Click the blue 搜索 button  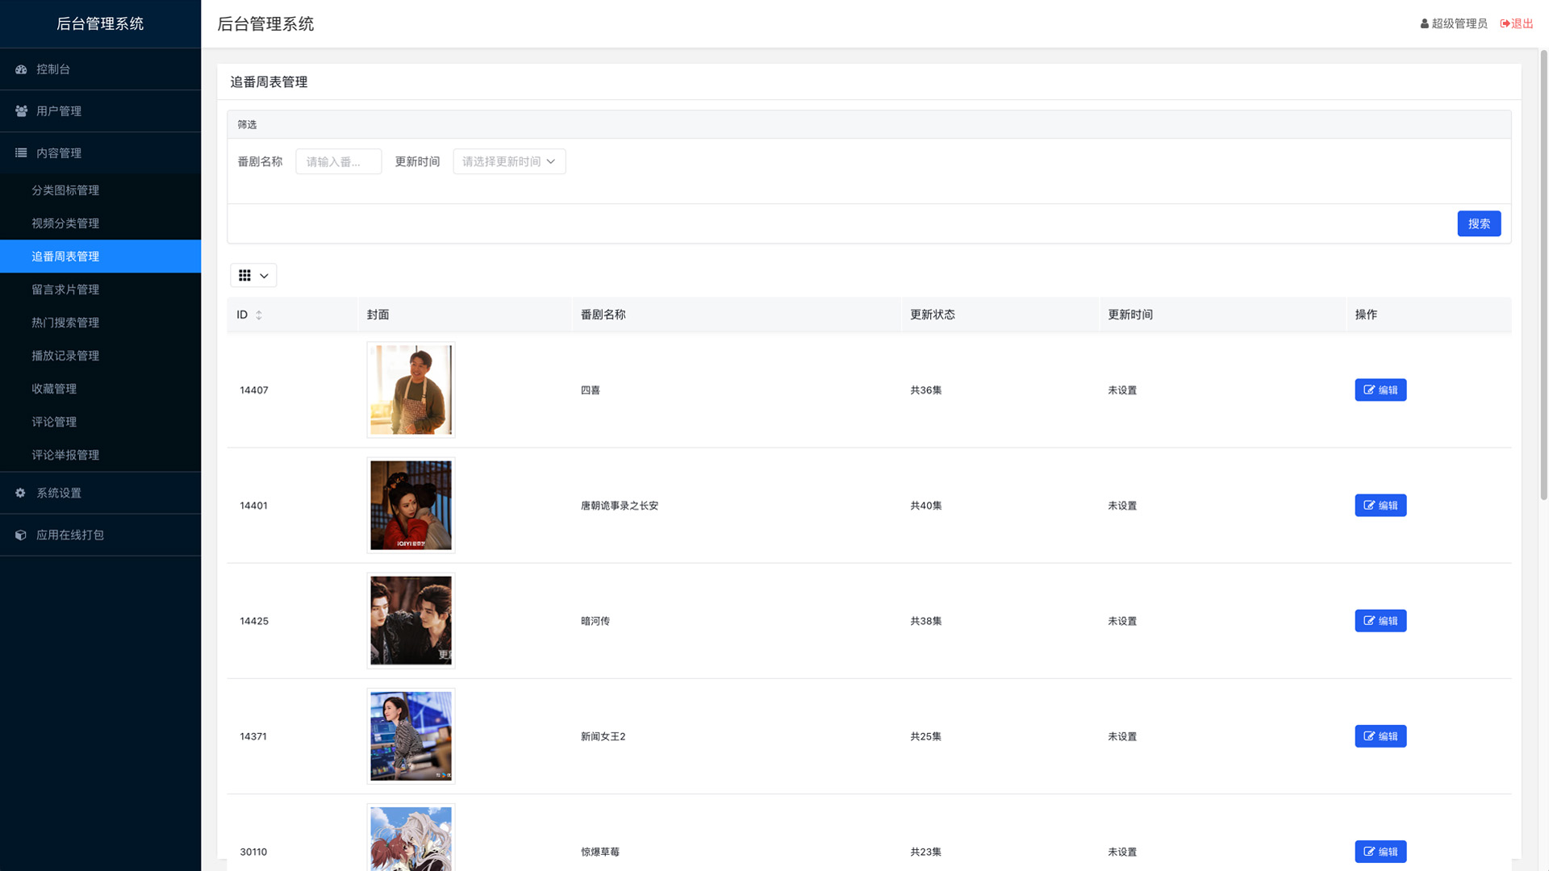(x=1478, y=223)
